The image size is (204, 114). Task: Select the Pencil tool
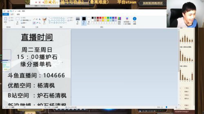coord(34,19)
